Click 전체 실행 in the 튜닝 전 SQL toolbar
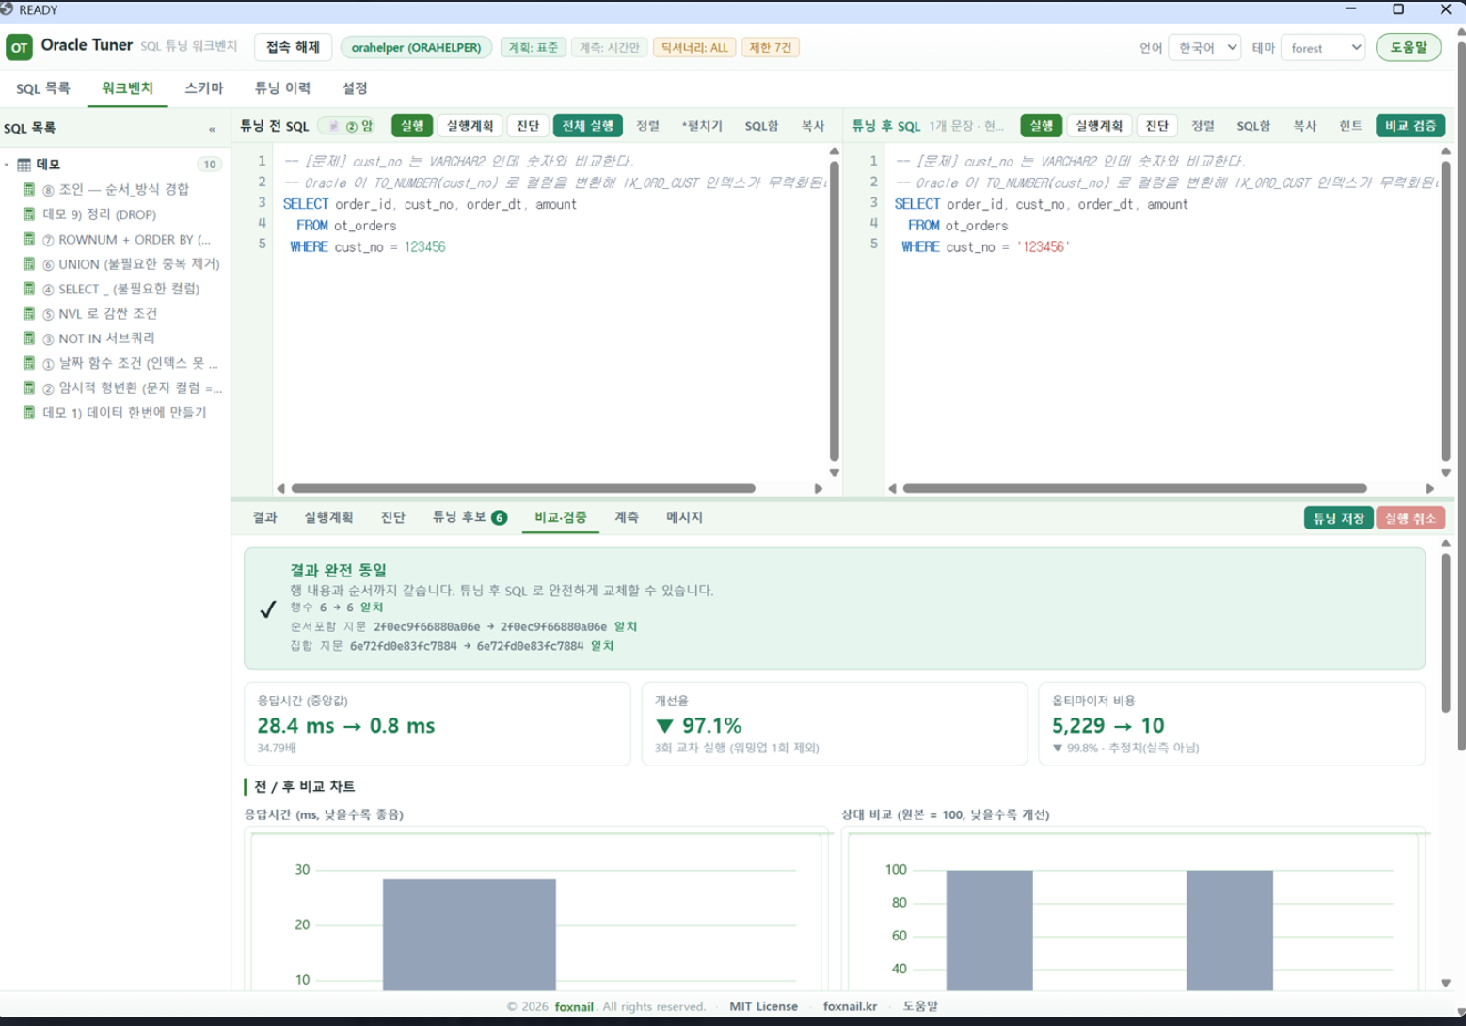The image size is (1466, 1026). tap(588, 126)
